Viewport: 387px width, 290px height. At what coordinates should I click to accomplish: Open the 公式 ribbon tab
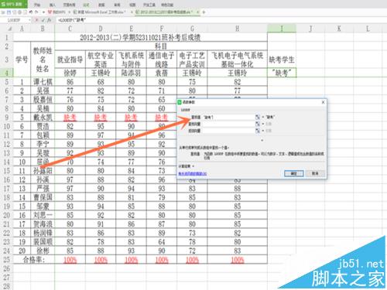(x=86, y=5)
